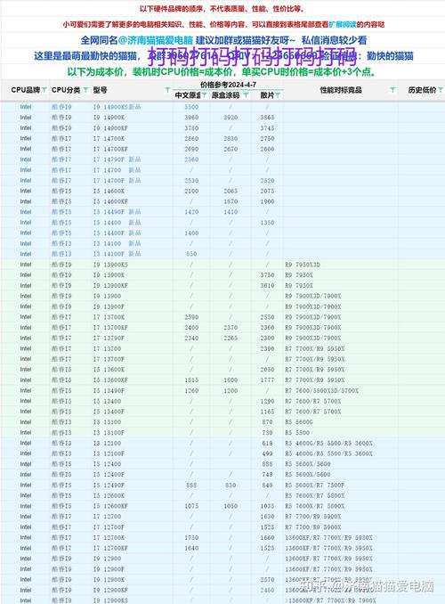Image resolution: width=445 pixels, height=604 pixels.
Task: Open the 历史低价 column filter dropdown
Action: pos(441,90)
